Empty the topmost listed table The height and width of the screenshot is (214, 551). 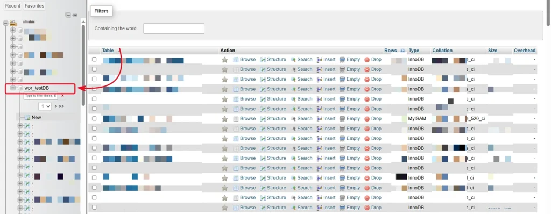click(x=350, y=60)
